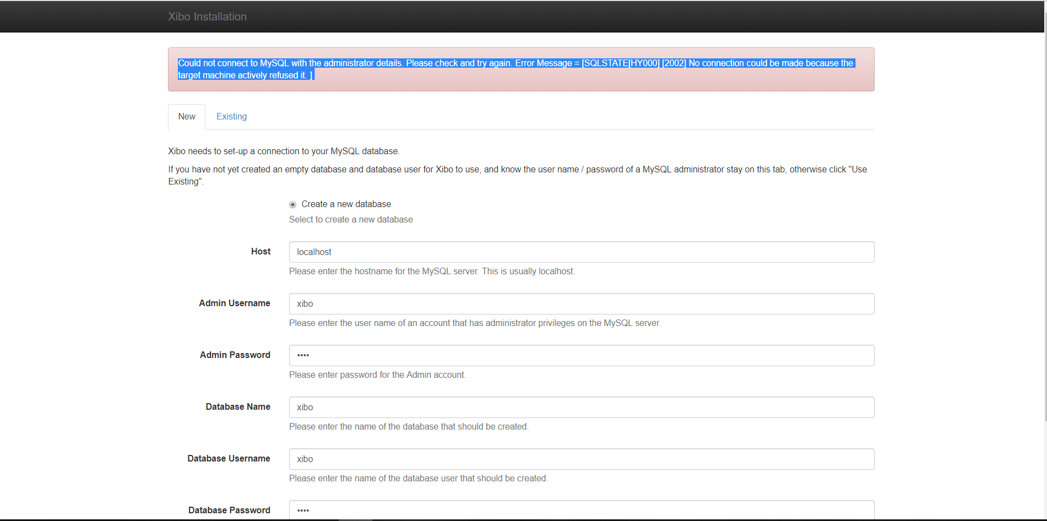Screen dimensions: 1047x521
Task: Select the 'Create a new database' radio button
Action: pyautogui.click(x=293, y=204)
